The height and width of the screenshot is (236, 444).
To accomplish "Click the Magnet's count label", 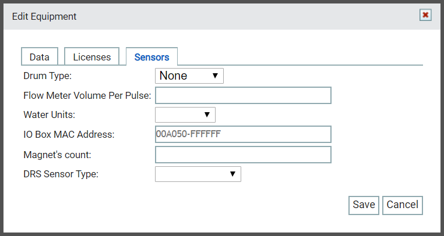I will coord(57,155).
